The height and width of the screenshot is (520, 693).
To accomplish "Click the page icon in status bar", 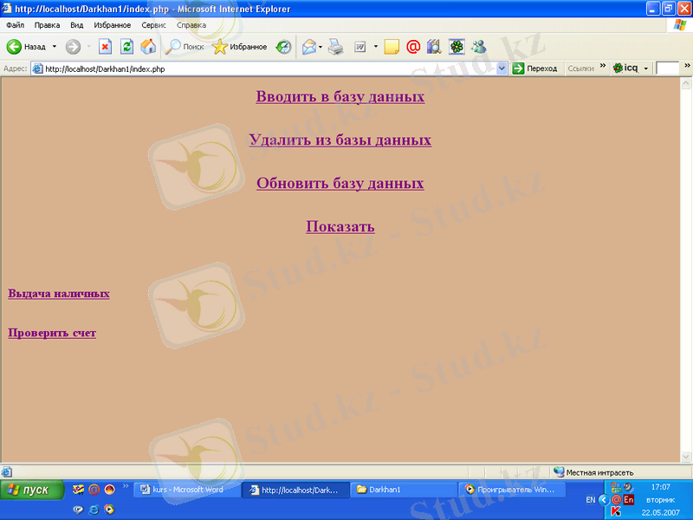I will (7, 472).
